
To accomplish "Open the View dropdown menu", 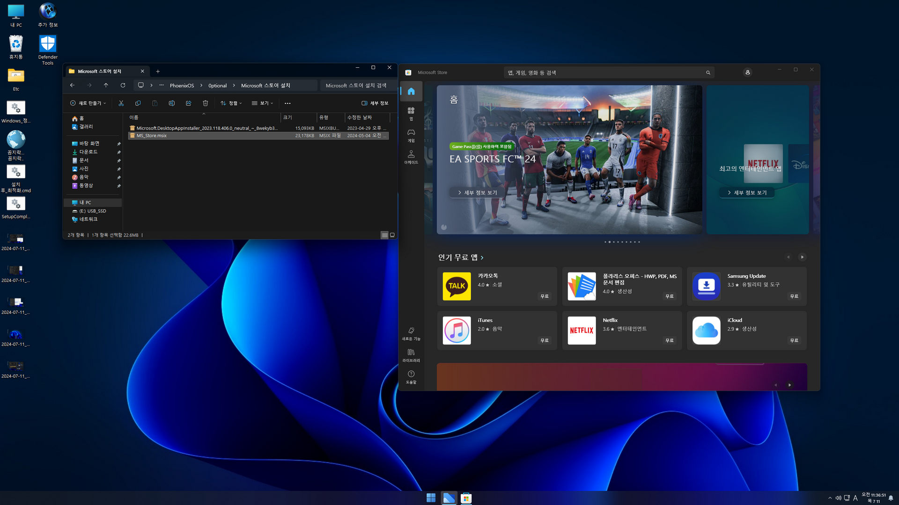I will pos(262,103).
